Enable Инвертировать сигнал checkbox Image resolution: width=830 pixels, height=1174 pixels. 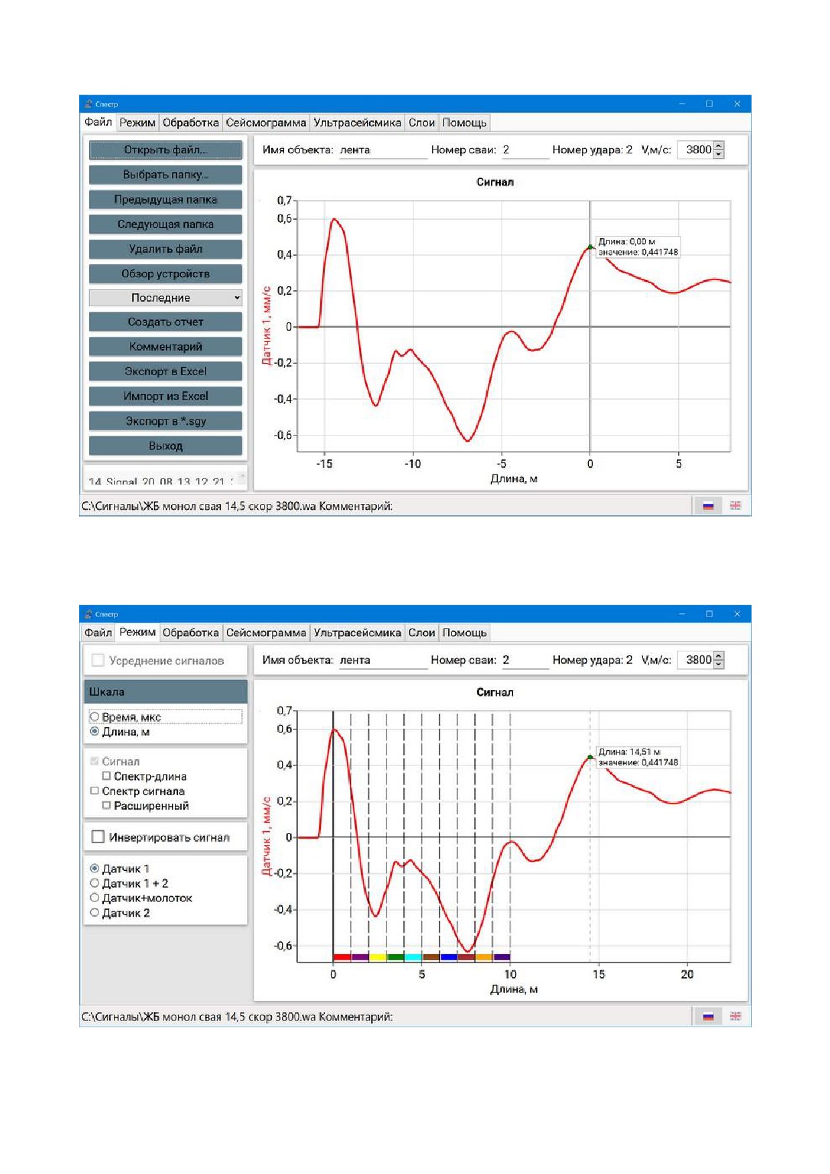pyautogui.click(x=98, y=837)
